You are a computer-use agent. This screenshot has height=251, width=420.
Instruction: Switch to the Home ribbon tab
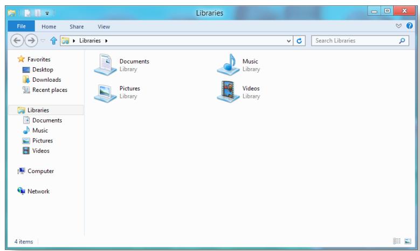(x=49, y=27)
